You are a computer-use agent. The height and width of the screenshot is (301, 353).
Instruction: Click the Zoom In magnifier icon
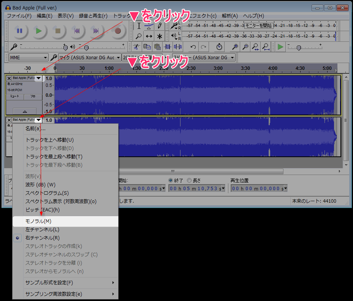235,47
